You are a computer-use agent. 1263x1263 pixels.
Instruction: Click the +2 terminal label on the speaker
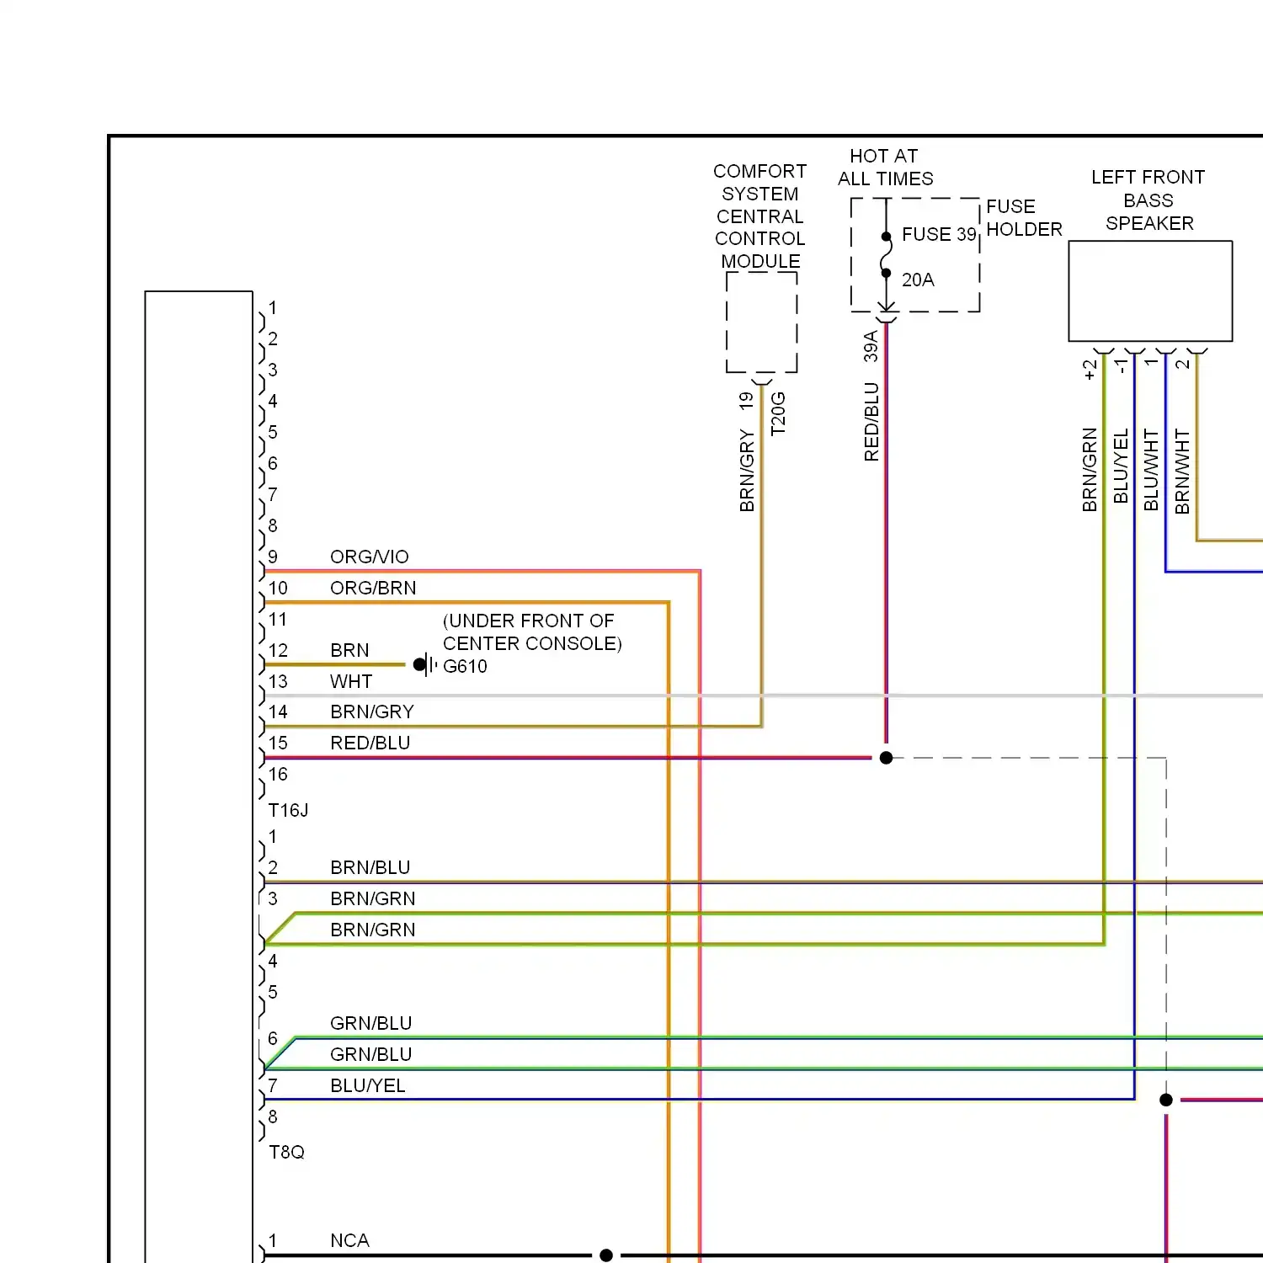click(1090, 370)
